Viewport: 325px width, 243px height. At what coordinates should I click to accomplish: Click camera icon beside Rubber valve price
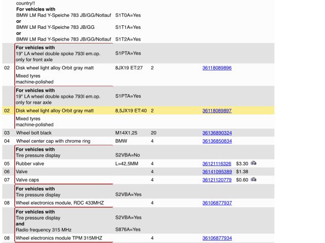point(253,164)
